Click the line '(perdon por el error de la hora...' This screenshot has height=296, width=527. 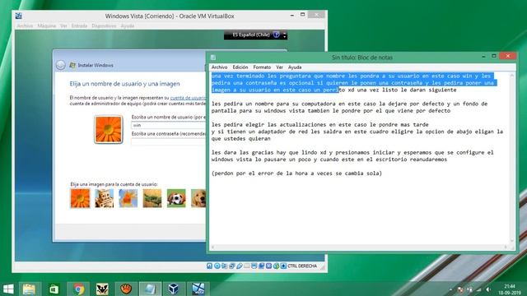pos(296,173)
